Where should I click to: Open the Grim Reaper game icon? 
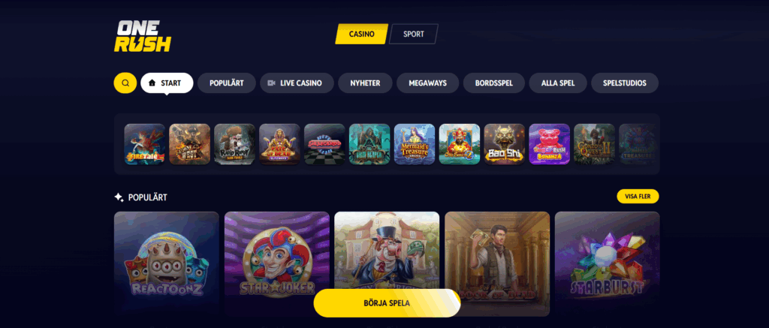(x=369, y=144)
